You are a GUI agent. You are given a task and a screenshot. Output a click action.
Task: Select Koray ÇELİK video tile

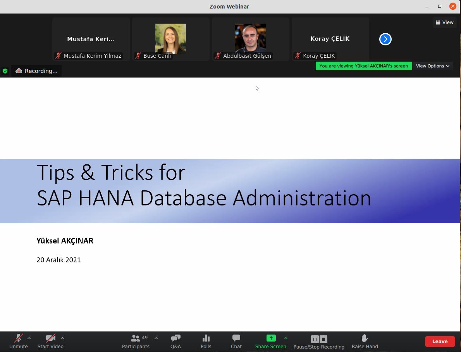pos(330,39)
